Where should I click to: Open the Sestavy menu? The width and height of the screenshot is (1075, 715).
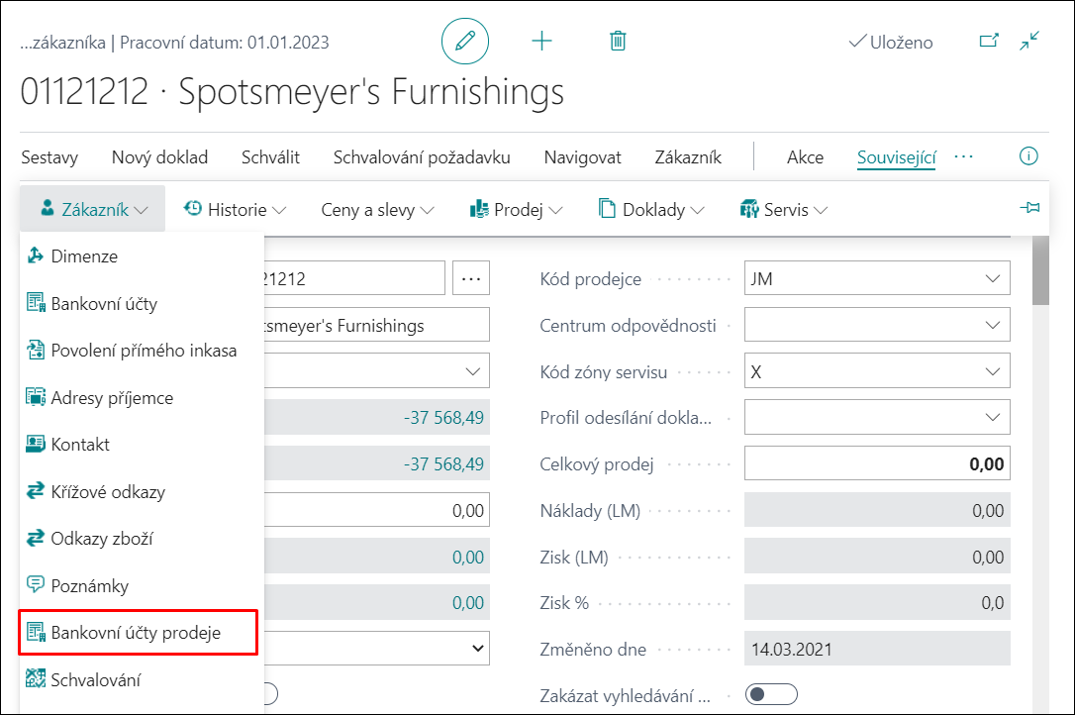(49, 157)
